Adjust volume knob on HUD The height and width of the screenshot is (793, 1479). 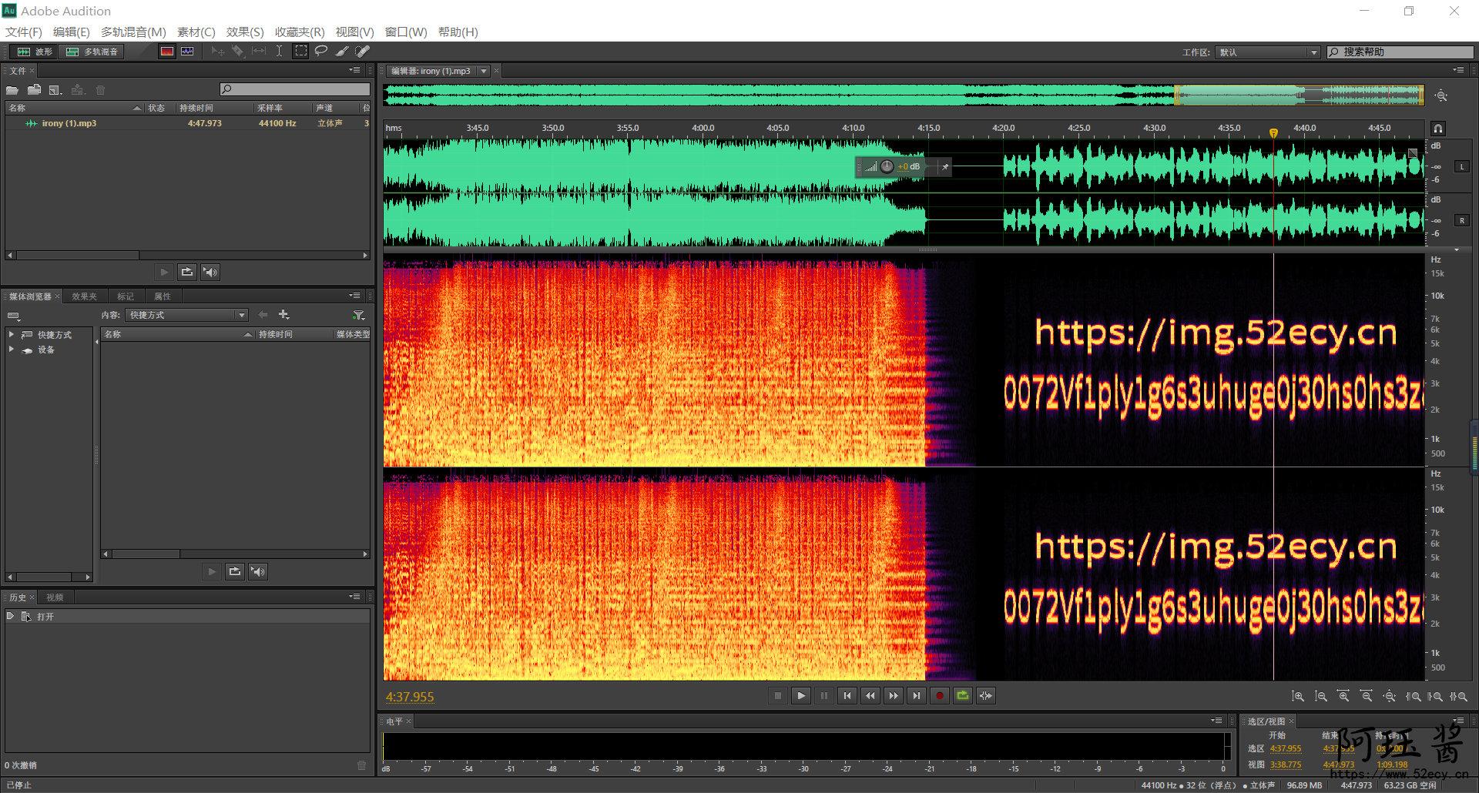(887, 166)
